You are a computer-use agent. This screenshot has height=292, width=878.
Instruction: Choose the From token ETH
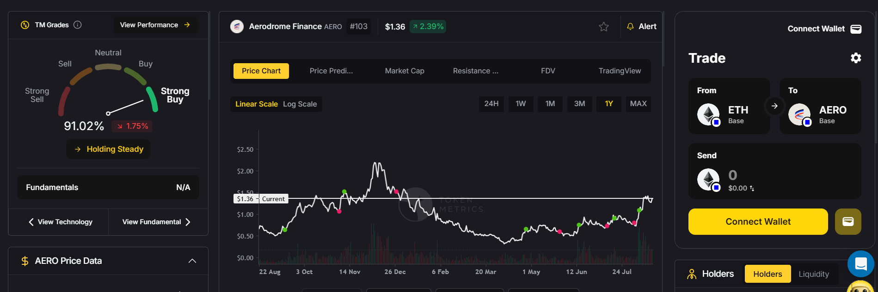click(x=729, y=106)
